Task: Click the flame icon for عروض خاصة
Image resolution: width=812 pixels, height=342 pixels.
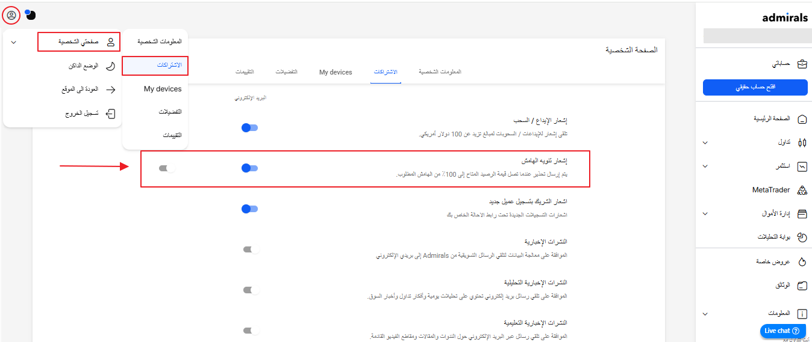Action: tap(802, 262)
